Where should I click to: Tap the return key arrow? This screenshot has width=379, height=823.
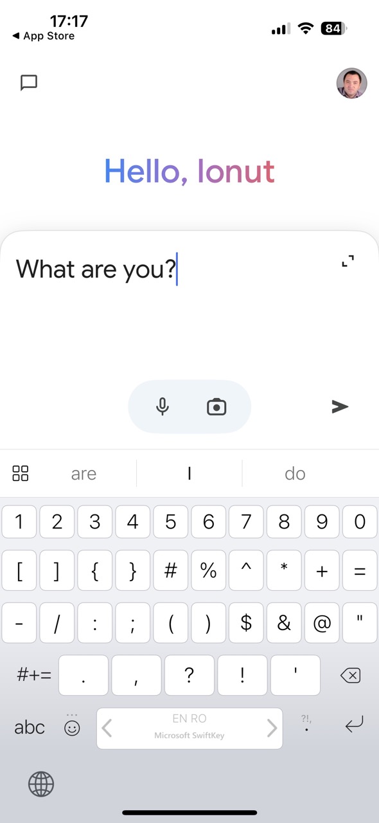[354, 725]
